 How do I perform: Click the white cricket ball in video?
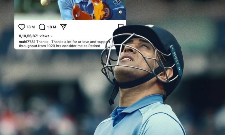[x=45, y=2]
